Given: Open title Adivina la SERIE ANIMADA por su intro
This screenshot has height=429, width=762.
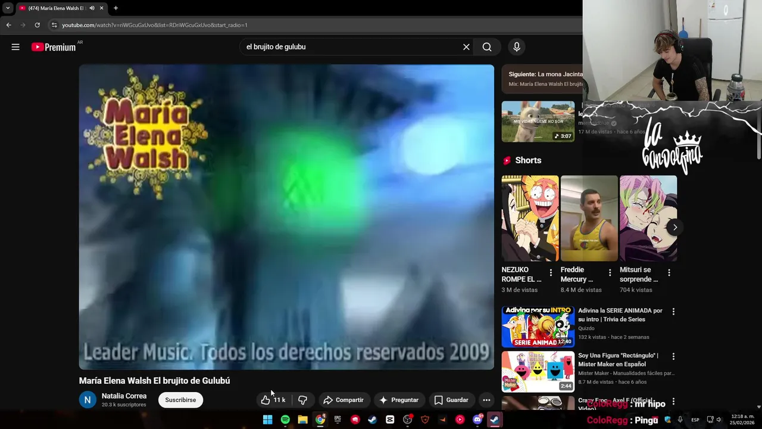Looking at the screenshot, I should (x=620, y=315).
